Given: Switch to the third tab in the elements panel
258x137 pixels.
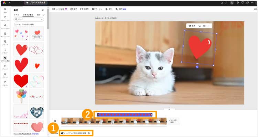Looking at the screenshot, I should click(39, 15).
